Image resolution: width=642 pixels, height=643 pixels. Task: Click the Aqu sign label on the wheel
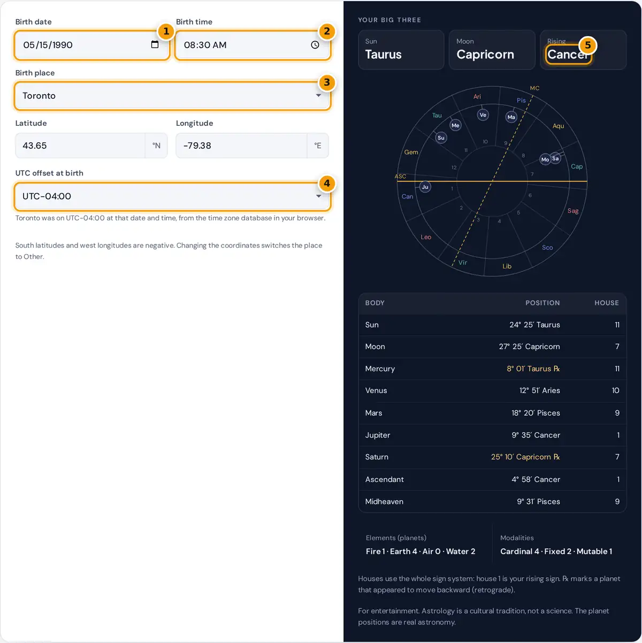pos(558,126)
